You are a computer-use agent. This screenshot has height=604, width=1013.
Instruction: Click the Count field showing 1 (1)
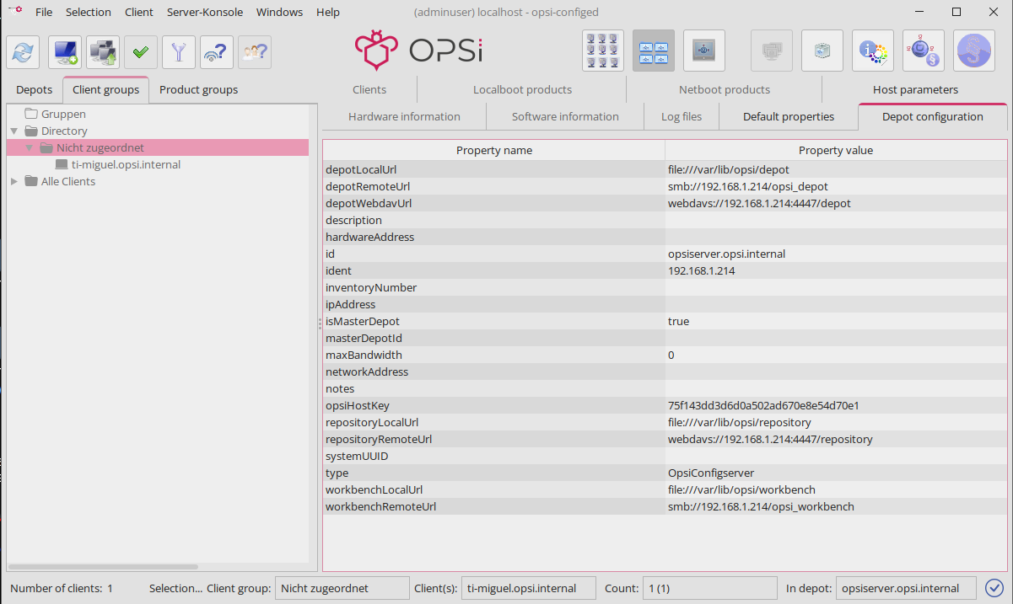(709, 588)
